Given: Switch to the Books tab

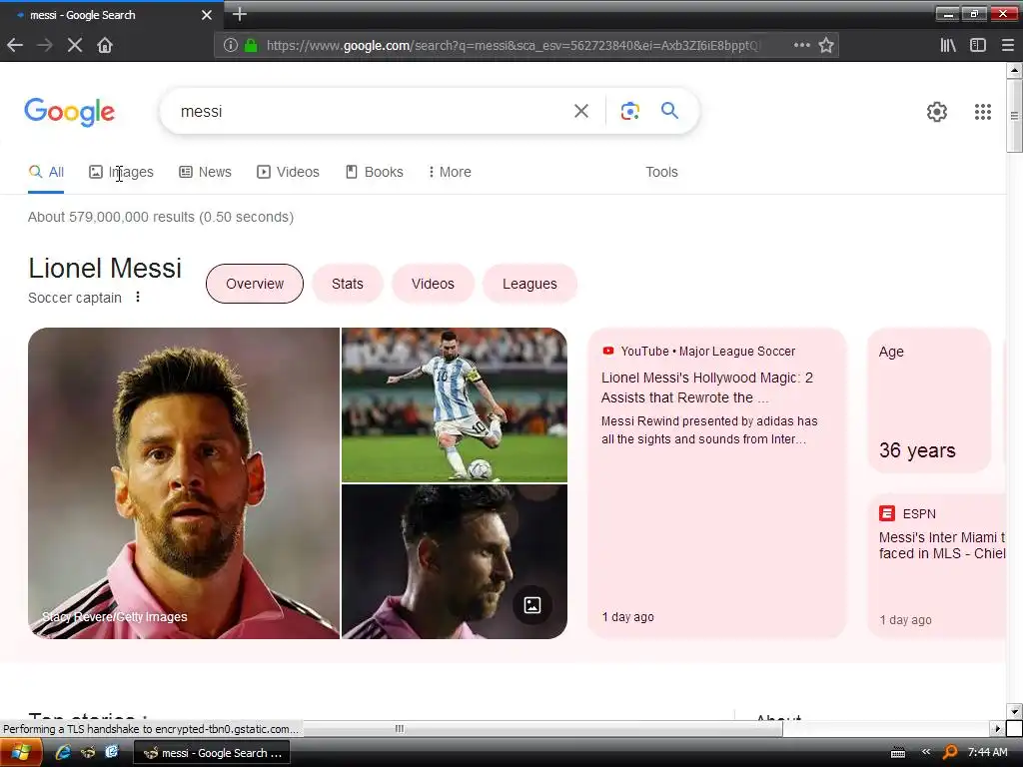Looking at the screenshot, I should (374, 172).
